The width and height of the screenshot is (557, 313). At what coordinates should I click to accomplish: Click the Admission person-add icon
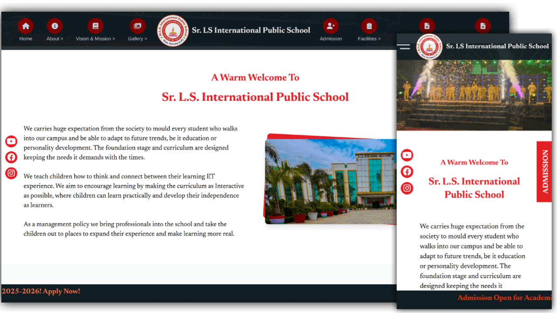331,26
